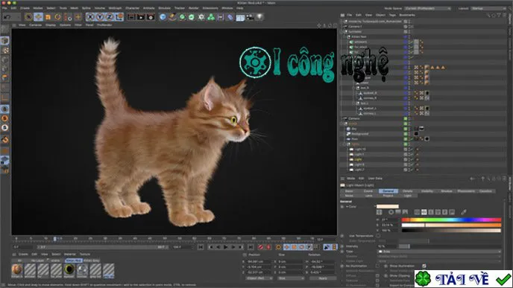The height and width of the screenshot is (288, 513).
Task: Toggle the Autokeying button
Action: [x=268, y=247]
